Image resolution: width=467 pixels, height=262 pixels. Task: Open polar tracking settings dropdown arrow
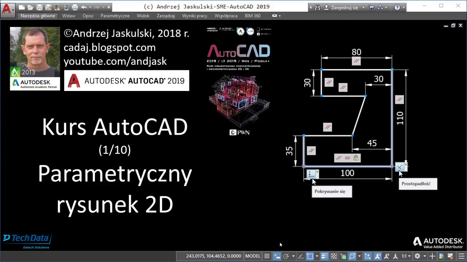(293, 256)
